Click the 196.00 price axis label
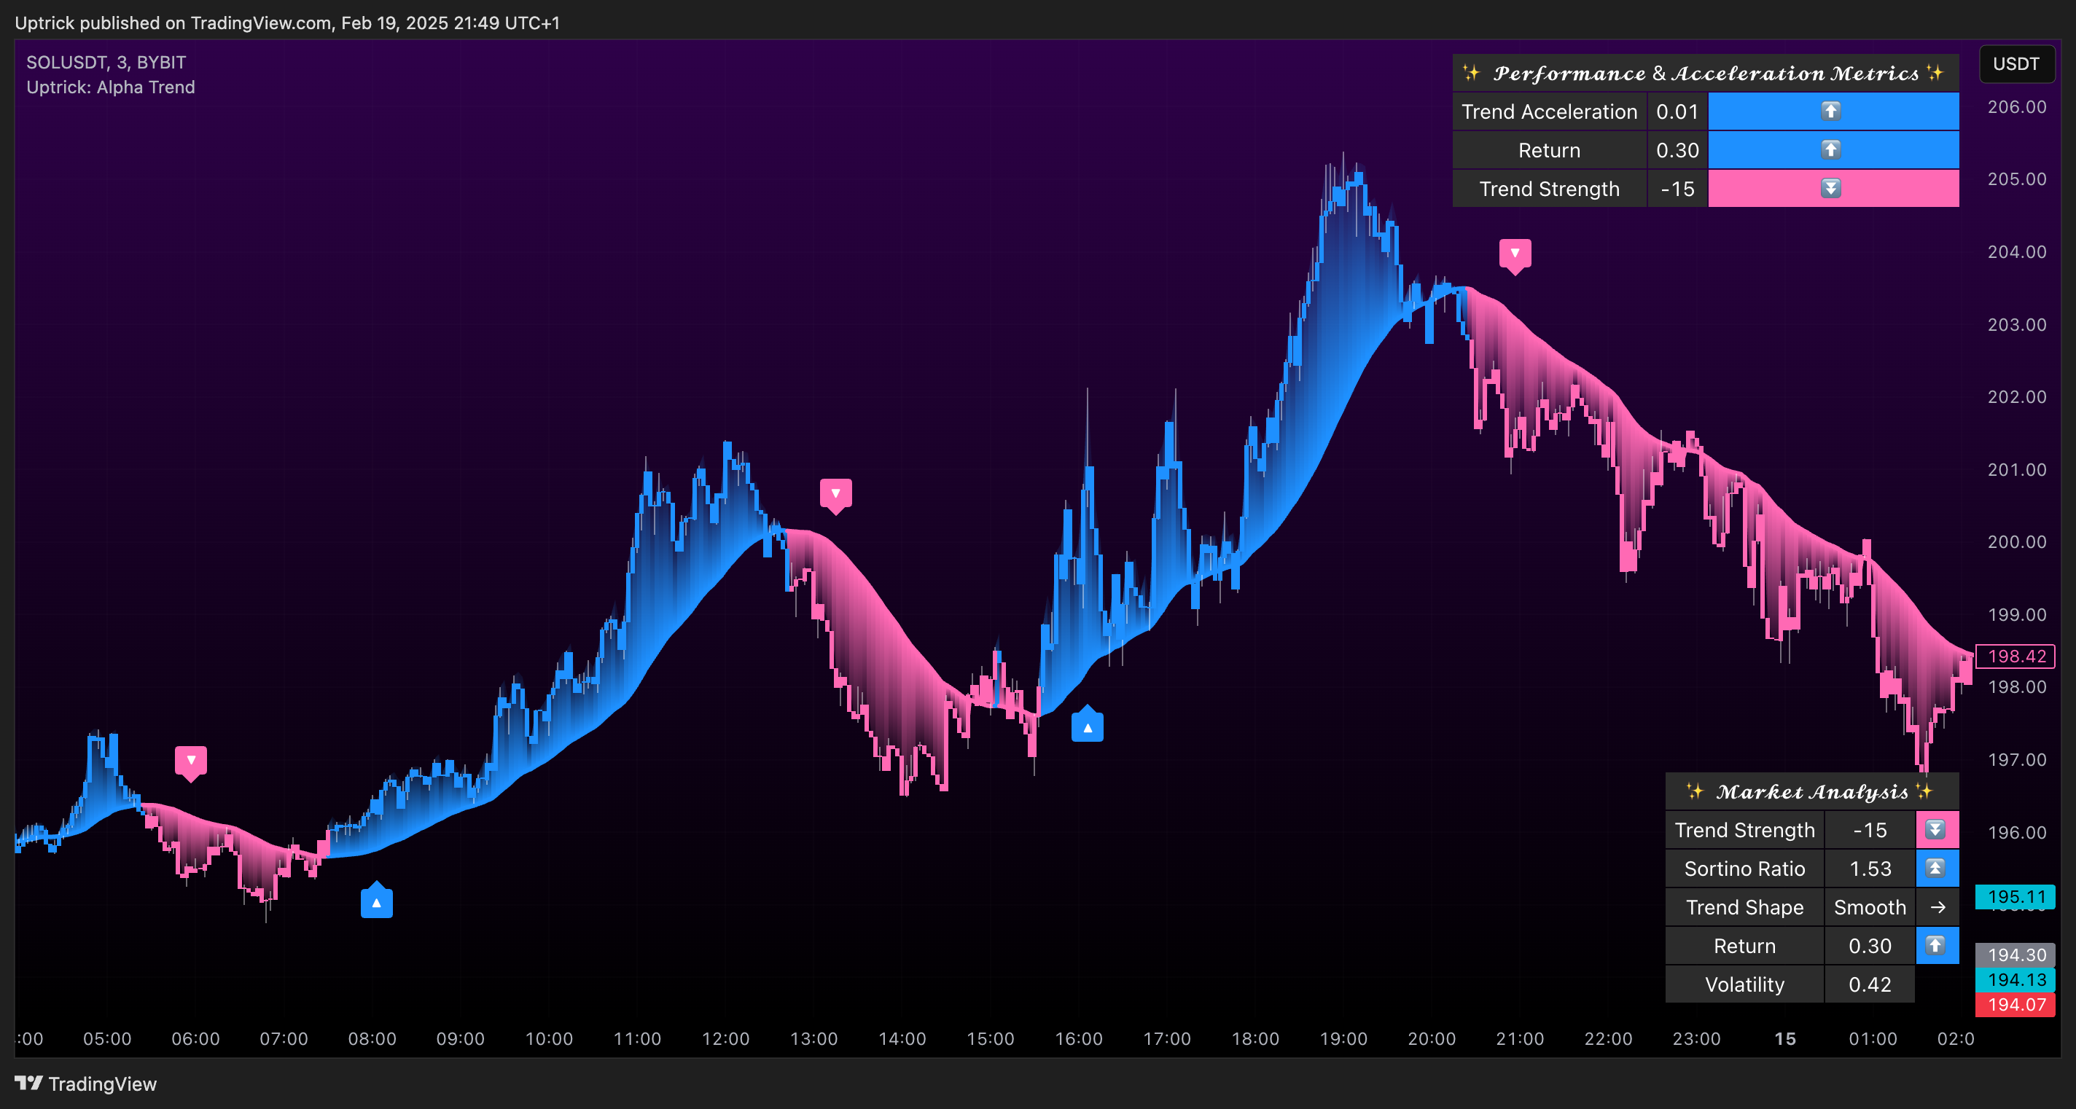 tap(2016, 832)
